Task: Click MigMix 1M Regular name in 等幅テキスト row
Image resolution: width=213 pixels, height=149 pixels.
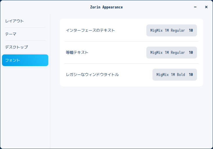Action: pos(168,53)
